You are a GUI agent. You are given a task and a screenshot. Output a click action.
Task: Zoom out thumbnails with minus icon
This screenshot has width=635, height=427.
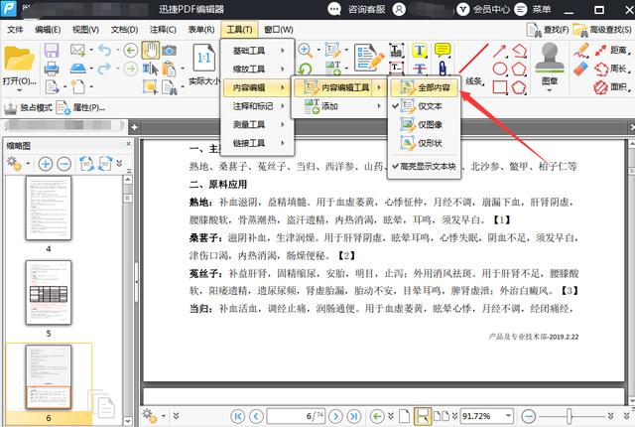coord(63,164)
